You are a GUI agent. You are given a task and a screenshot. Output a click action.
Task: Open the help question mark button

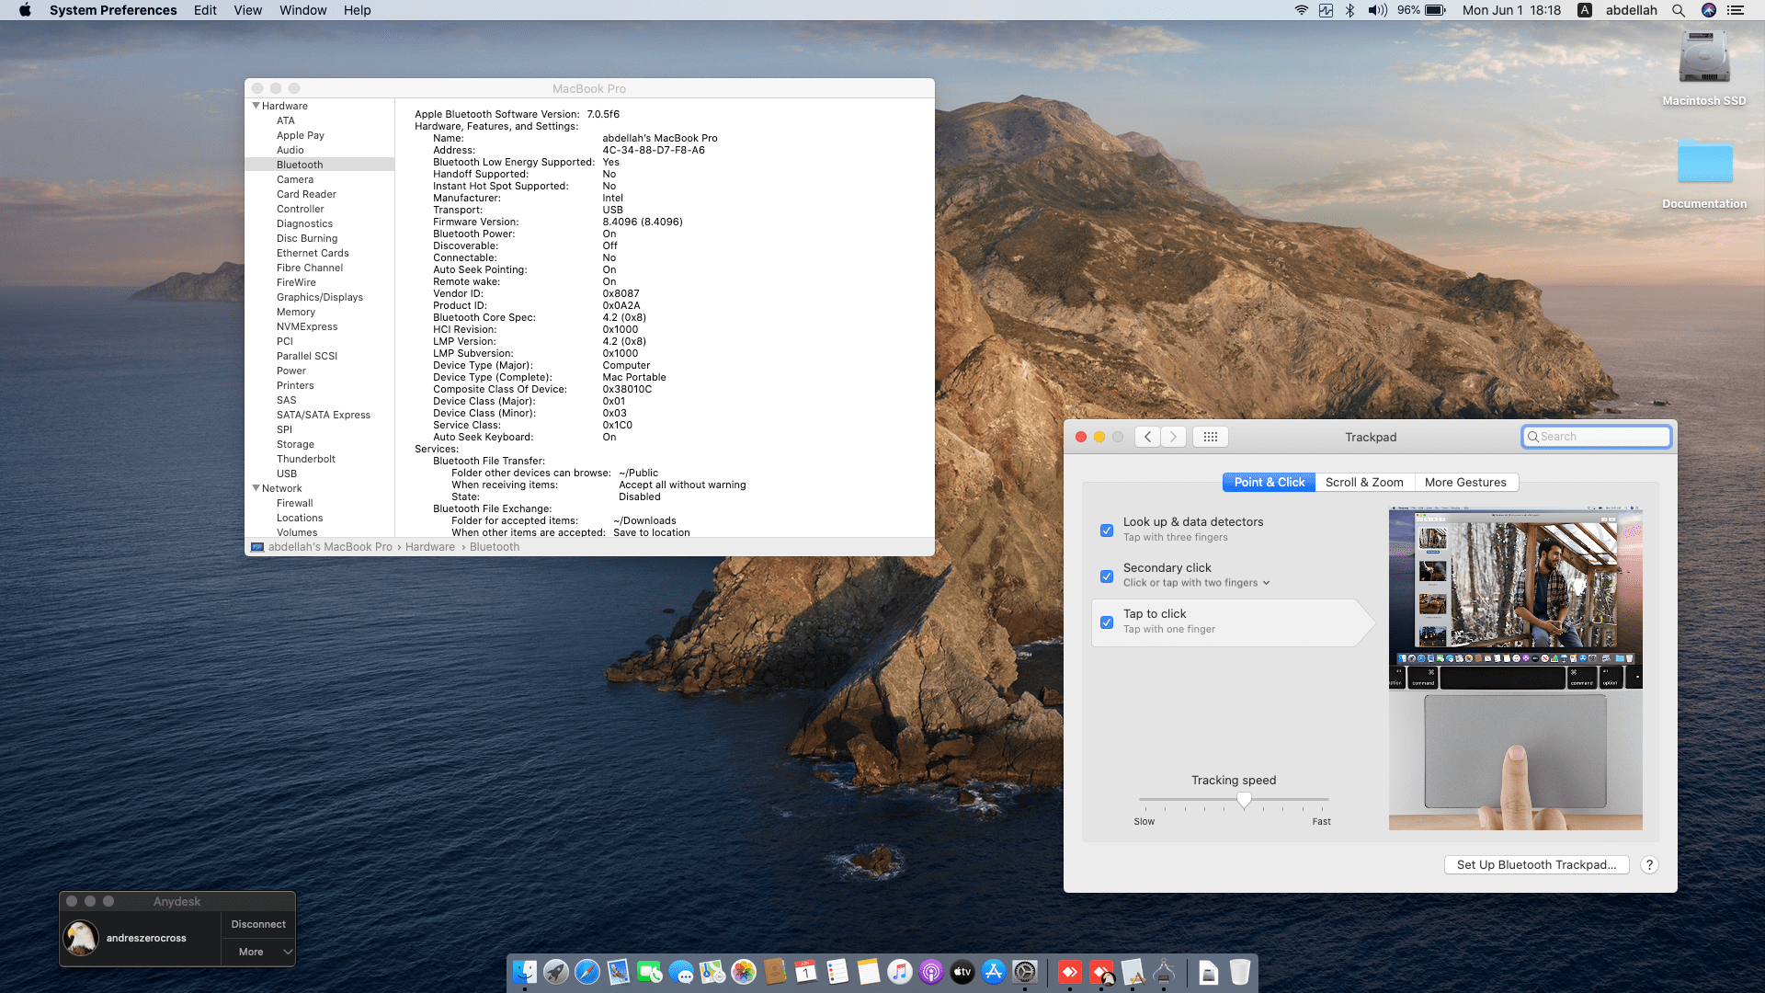1649,865
